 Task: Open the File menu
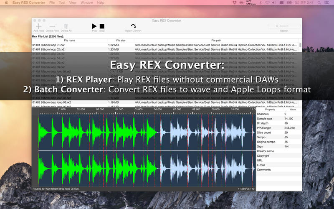52,3
